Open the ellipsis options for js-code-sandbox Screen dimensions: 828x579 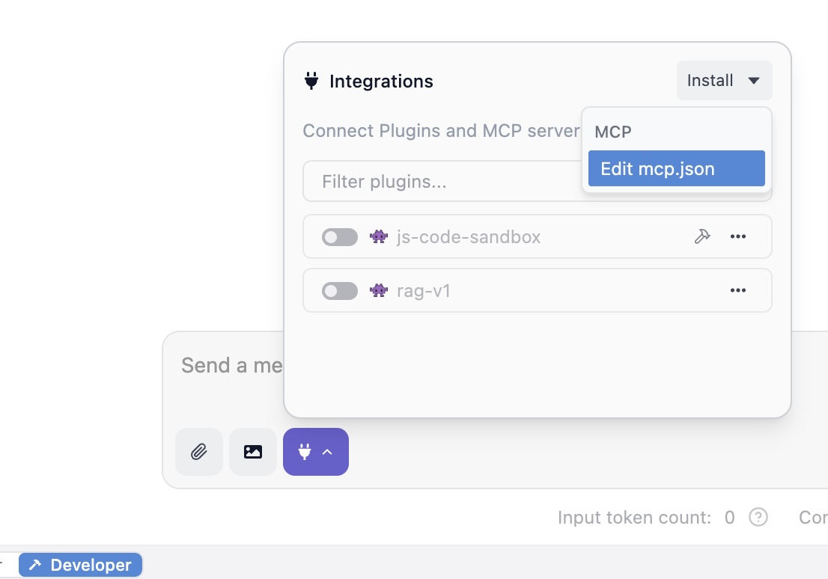(738, 236)
